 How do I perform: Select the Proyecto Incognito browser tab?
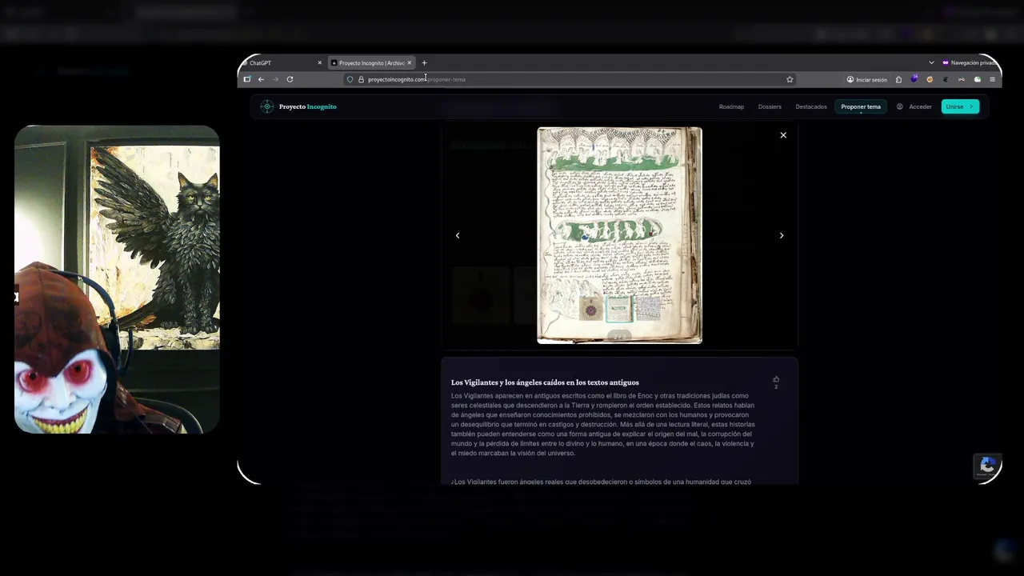coord(370,62)
